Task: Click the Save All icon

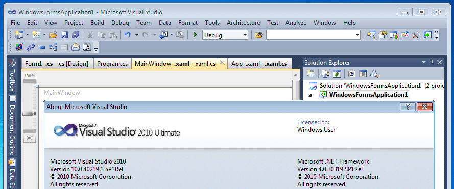Action: [76, 35]
